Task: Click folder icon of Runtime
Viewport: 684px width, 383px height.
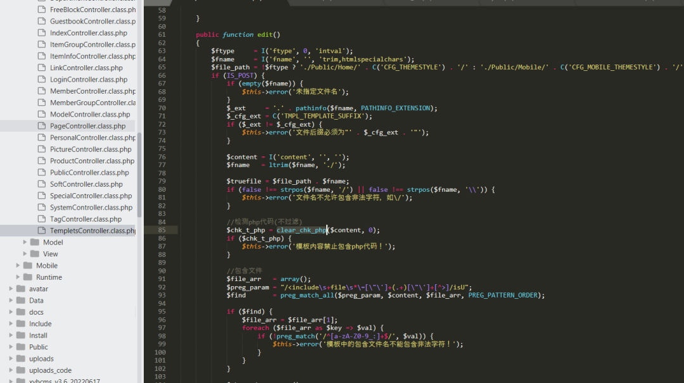Action: [x=28, y=277]
